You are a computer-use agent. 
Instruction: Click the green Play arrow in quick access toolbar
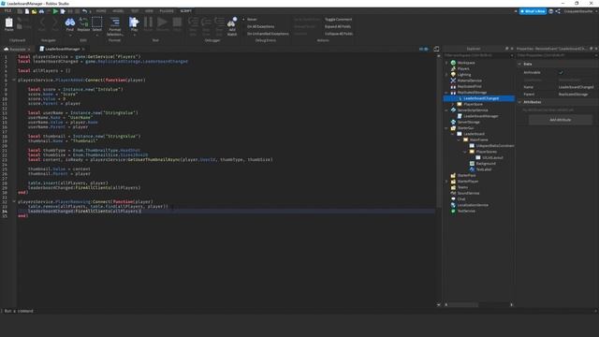(55, 11)
